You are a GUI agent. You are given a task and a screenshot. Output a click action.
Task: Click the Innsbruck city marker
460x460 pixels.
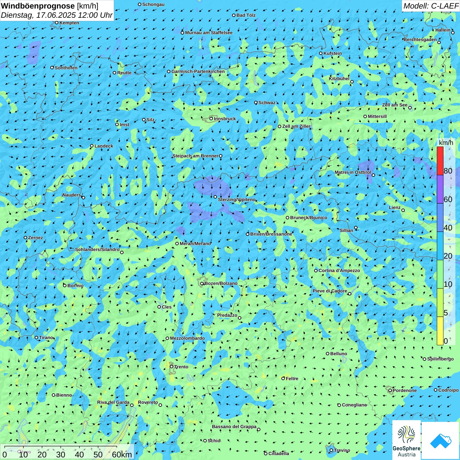click(x=211, y=119)
